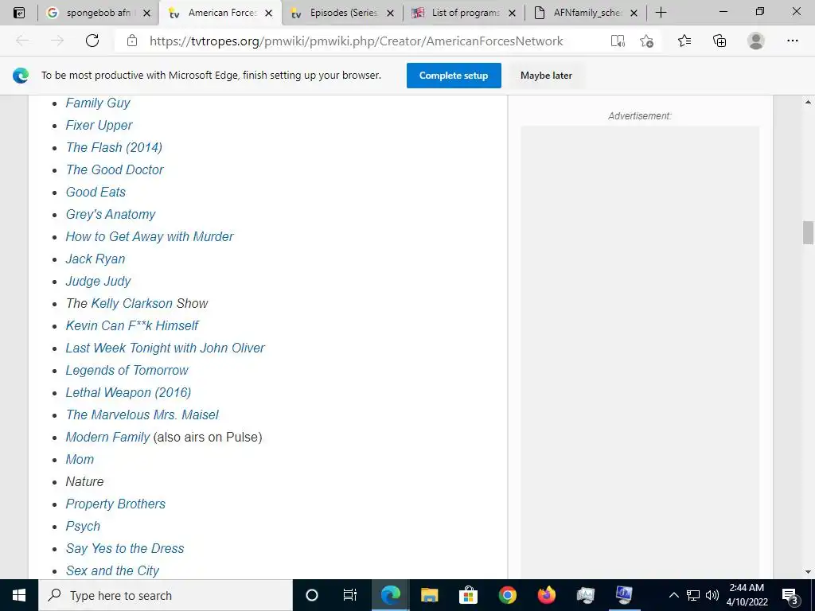
Task: Close the Episodes (Series) tab
Action: click(x=390, y=13)
